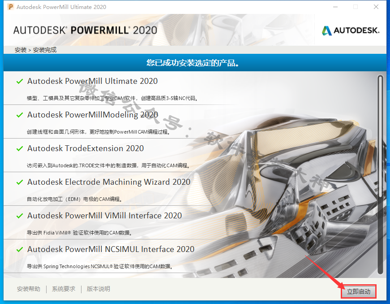
Task: Click the checkmark beside PowerMill NCSIMUL Interface 2020
Action: click(20, 249)
